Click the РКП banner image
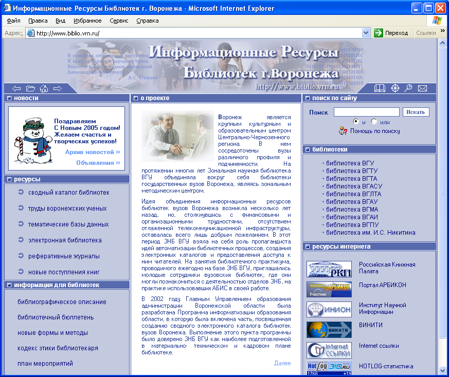The width and height of the screenshot is (449, 377). tap(329, 269)
